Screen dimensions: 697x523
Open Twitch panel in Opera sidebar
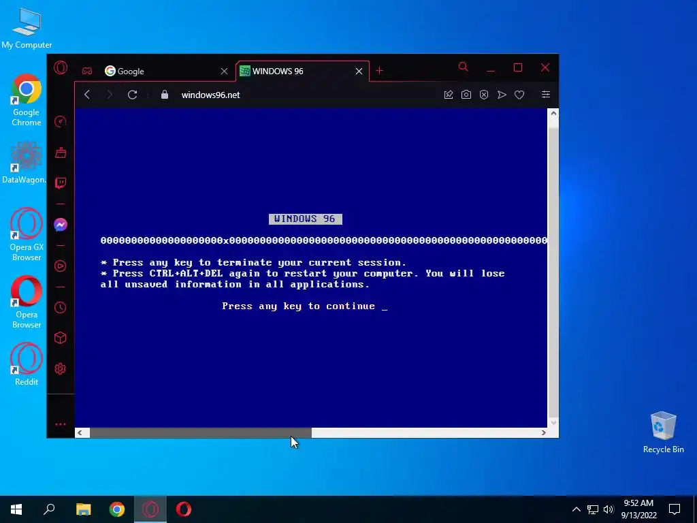pos(61,183)
